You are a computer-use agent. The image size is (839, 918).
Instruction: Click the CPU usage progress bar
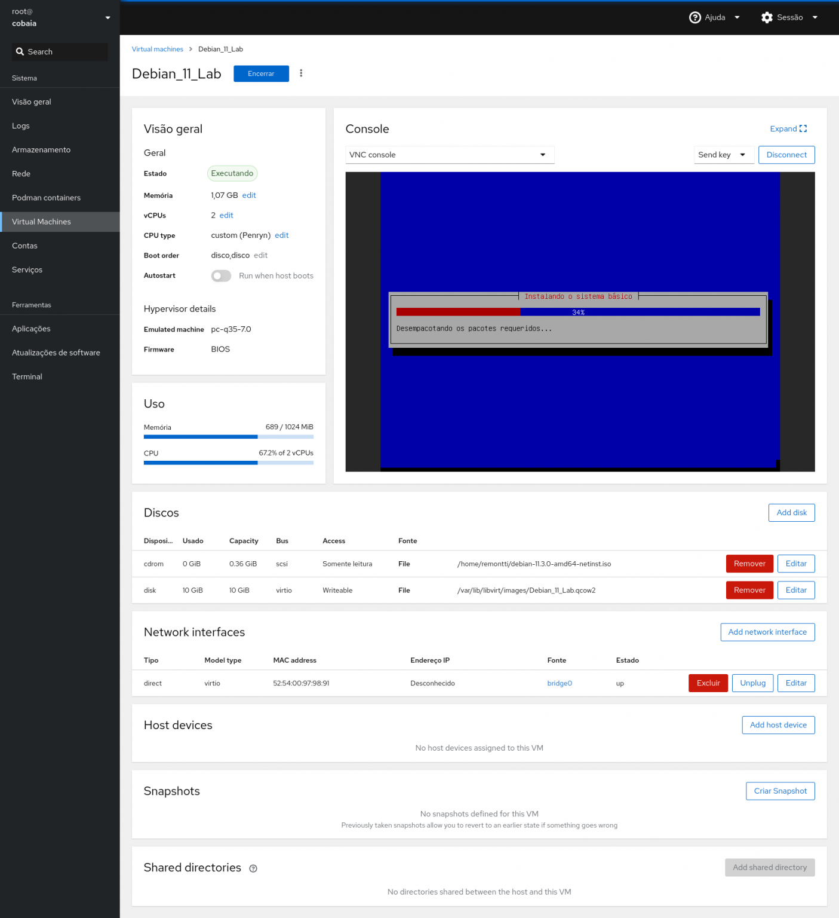tap(228, 463)
